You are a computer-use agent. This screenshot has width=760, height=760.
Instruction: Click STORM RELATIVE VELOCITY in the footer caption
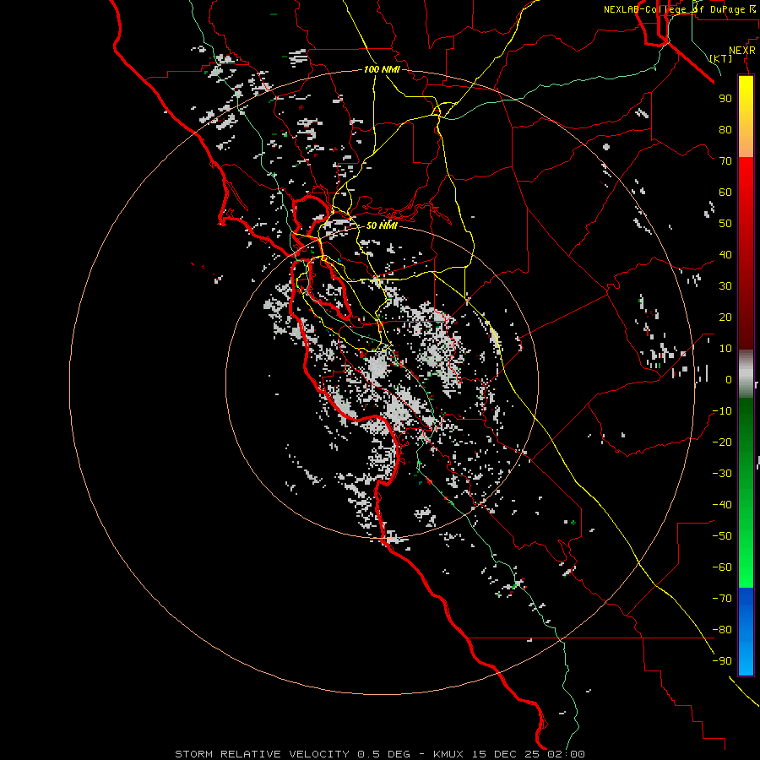[x=262, y=754]
